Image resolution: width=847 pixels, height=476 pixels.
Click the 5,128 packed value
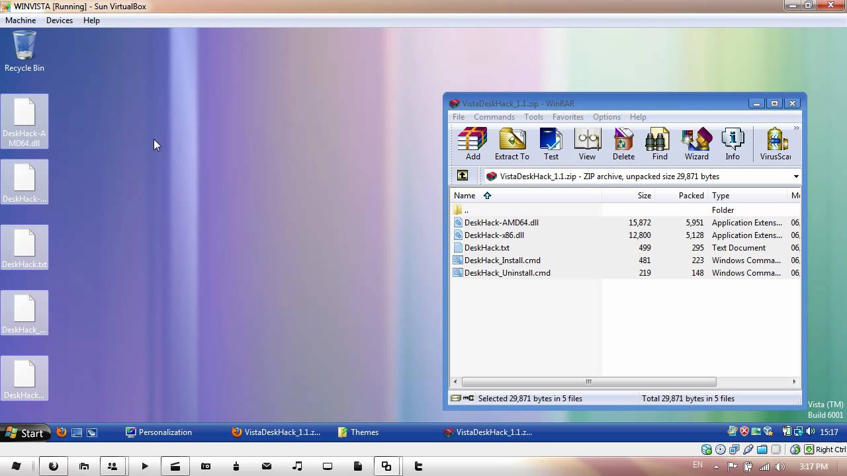pos(694,235)
